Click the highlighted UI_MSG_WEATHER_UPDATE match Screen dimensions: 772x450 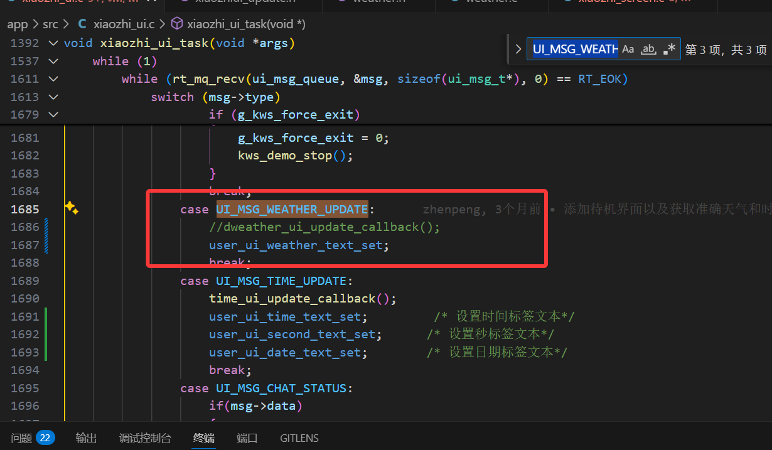(292, 209)
